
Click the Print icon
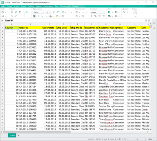click(x=3, y=16)
